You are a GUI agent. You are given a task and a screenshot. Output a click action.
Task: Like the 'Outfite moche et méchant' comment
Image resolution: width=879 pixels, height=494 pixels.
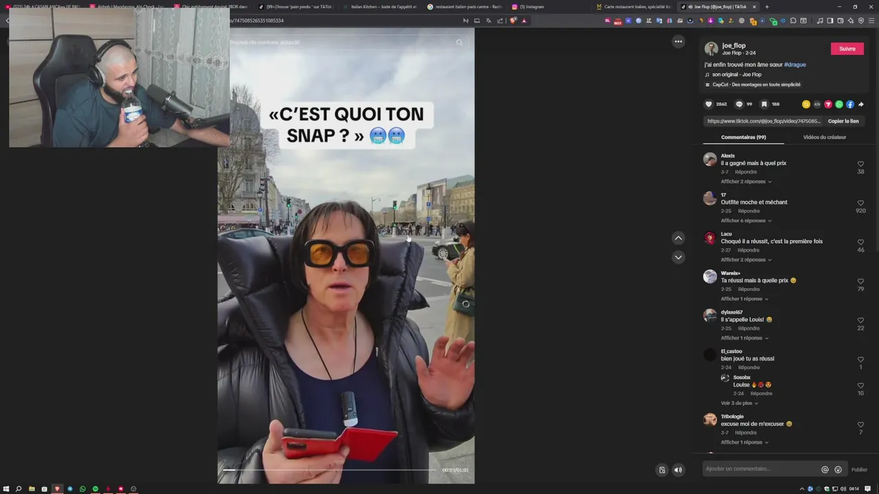pos(860,203)
